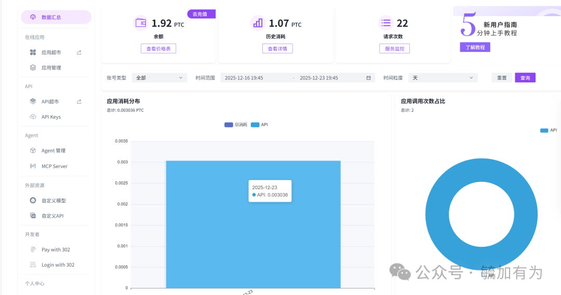Click the blue donut chart ring
Screen dimensions: 561x295
tap(436, 214)
